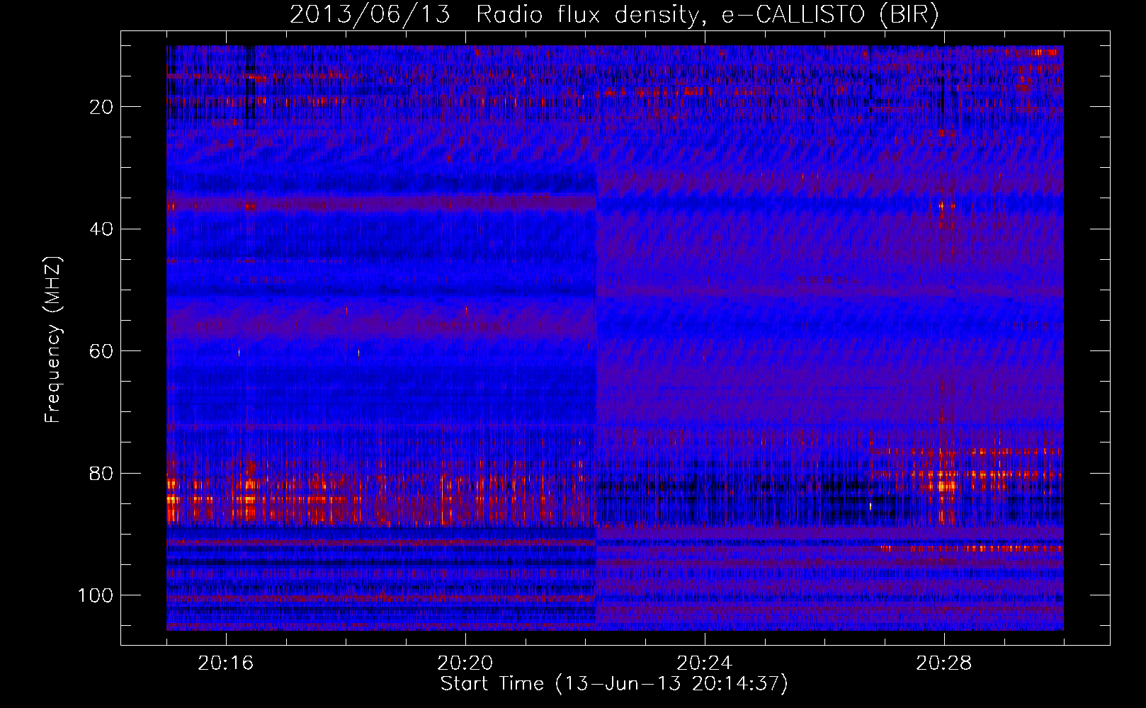Click the 'Start Time (13-Jun-13 20:14:37)' label

(614, 684)
